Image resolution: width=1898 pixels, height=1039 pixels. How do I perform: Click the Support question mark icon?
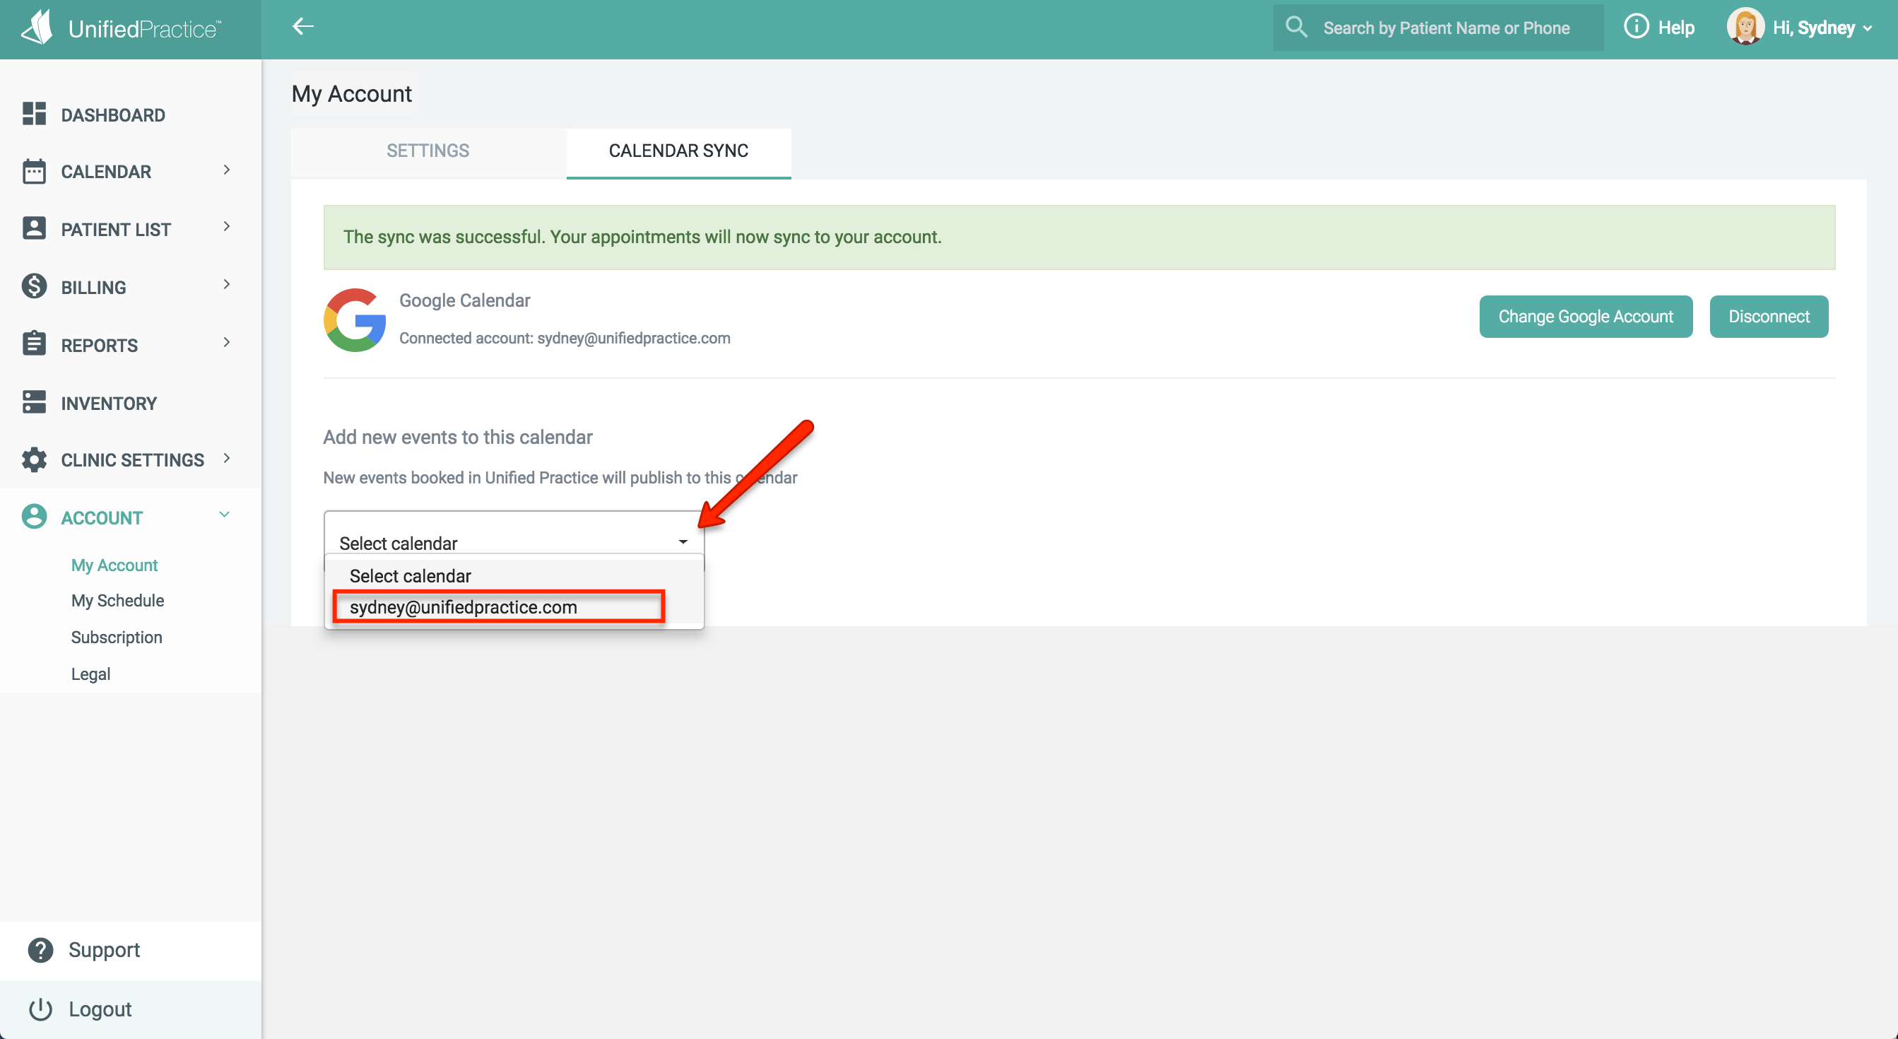[40, 950]
